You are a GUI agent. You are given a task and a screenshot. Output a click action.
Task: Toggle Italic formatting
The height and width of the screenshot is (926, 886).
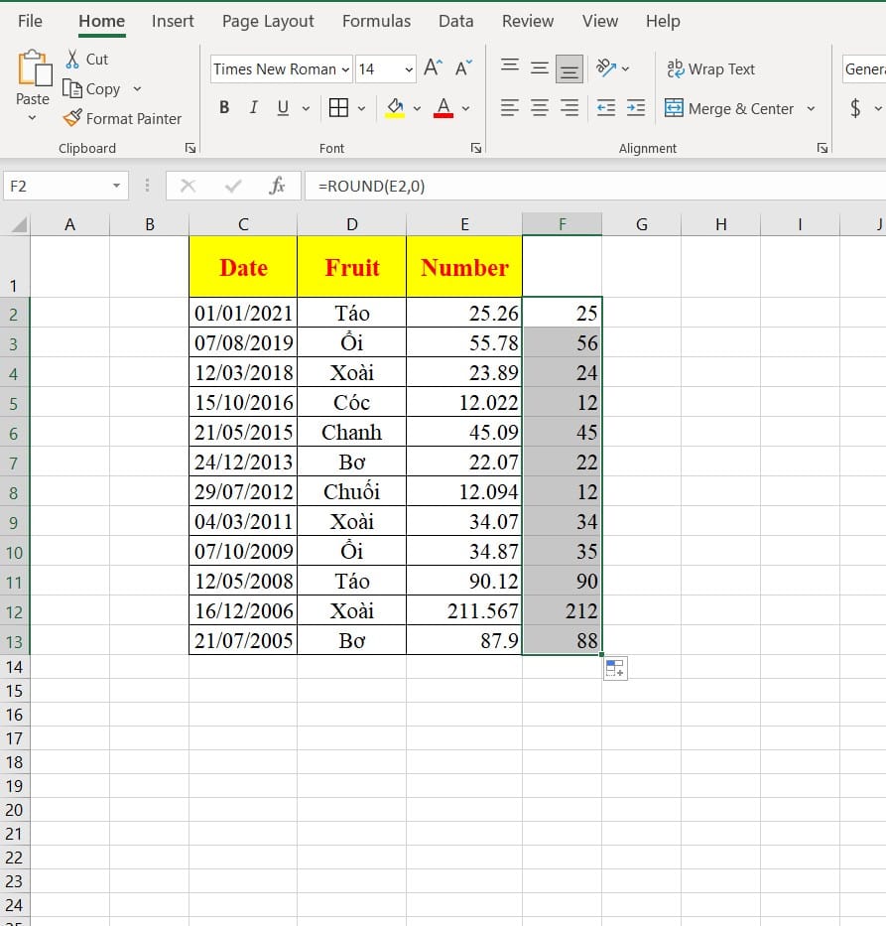tap(254, 107)
